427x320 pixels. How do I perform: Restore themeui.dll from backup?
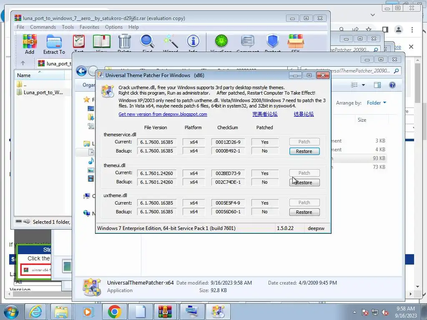[x=304, y=182]
